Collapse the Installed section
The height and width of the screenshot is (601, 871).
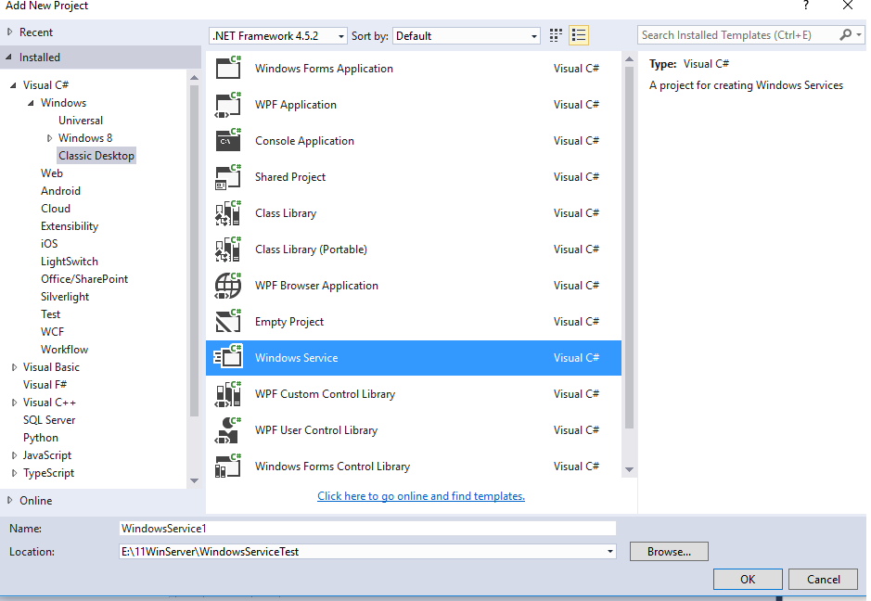(9, 58)
